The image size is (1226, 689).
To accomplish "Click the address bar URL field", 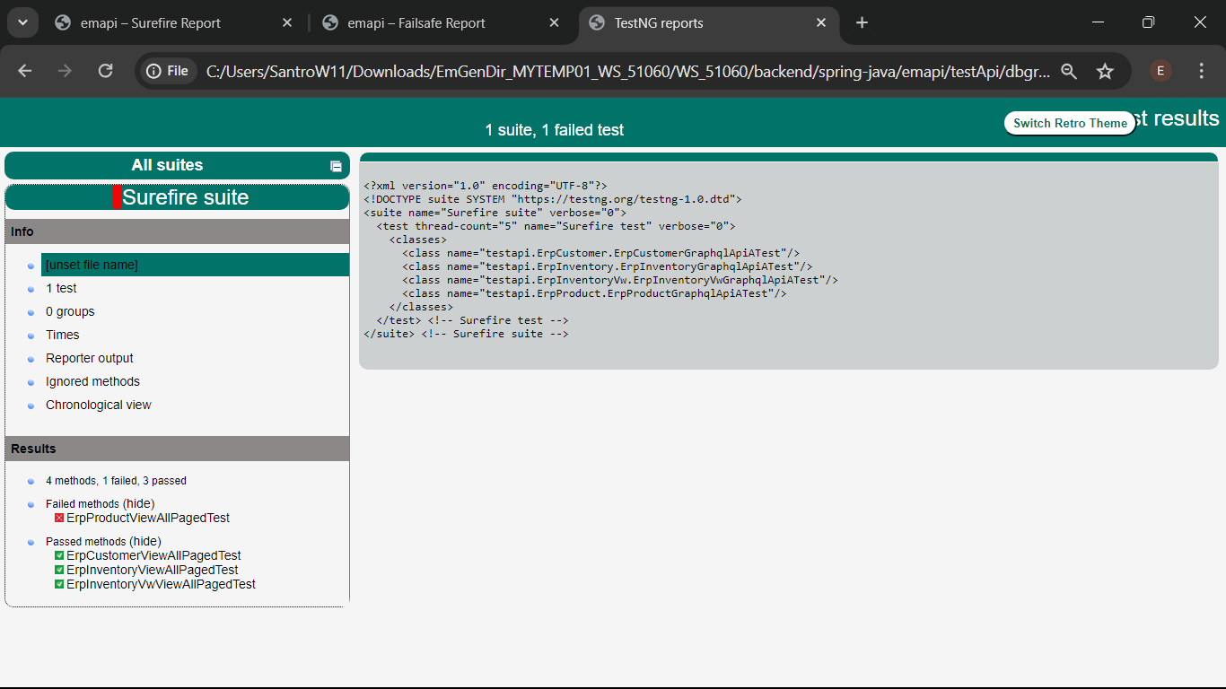I will [627, 71].
